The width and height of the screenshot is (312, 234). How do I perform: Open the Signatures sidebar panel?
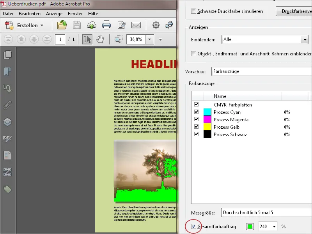(7, 139)
